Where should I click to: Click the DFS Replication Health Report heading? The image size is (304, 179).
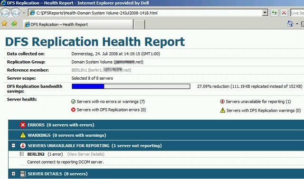(95, 42)
